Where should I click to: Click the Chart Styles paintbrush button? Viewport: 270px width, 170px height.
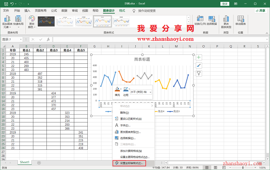(199, 65)
